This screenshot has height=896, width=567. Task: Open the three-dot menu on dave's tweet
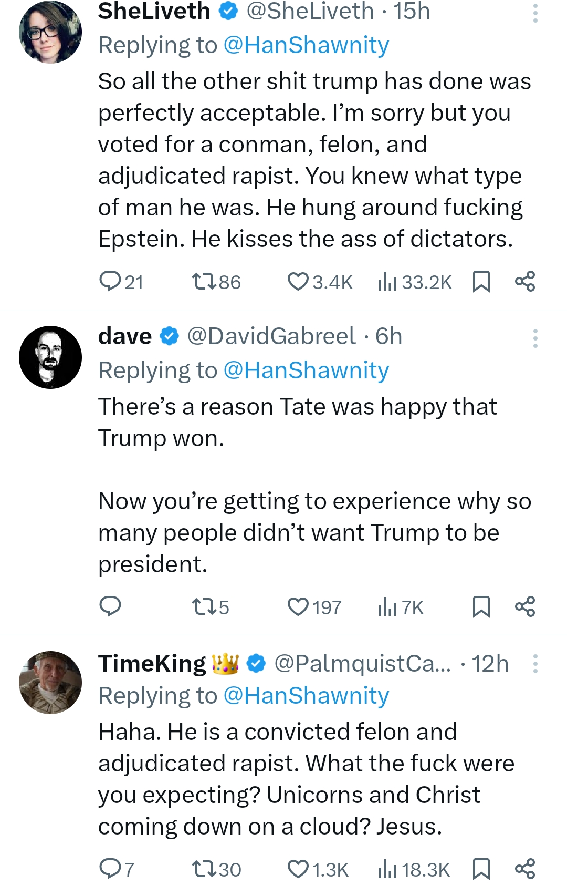535,338
